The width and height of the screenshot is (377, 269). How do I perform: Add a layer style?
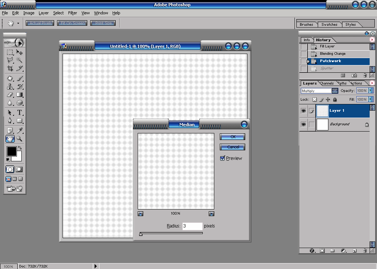312,251
